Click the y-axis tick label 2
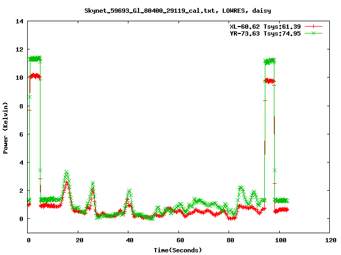341x255 pixels. pyautogui.click(x=21, y=191)
